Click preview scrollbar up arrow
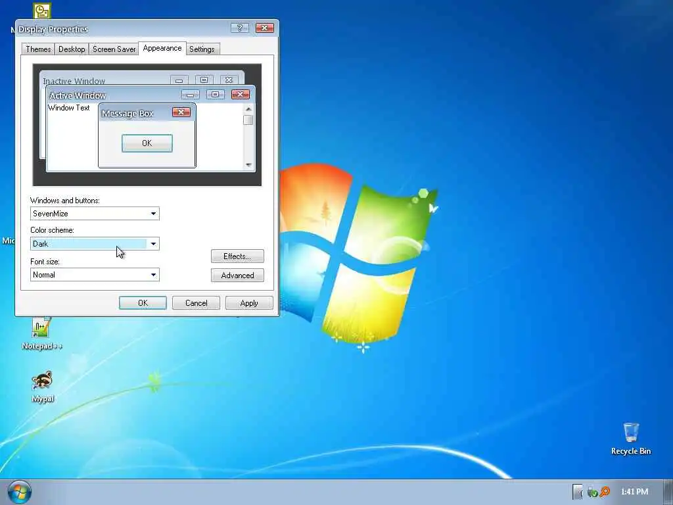 point(248,108)
